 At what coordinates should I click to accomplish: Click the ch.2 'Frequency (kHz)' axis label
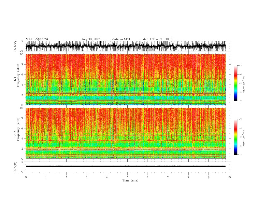pos(18,129)
